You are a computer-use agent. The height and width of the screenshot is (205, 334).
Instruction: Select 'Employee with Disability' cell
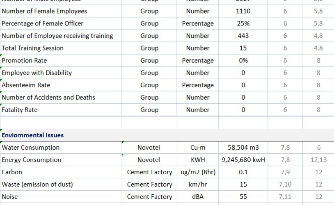(61, 73)
